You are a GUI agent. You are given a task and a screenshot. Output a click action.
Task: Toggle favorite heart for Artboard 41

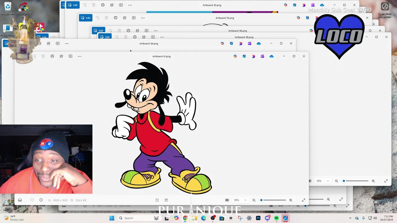[x=32, y=200]
